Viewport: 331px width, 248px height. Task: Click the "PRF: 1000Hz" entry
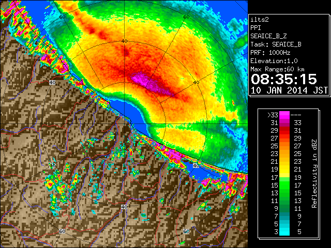270,53
